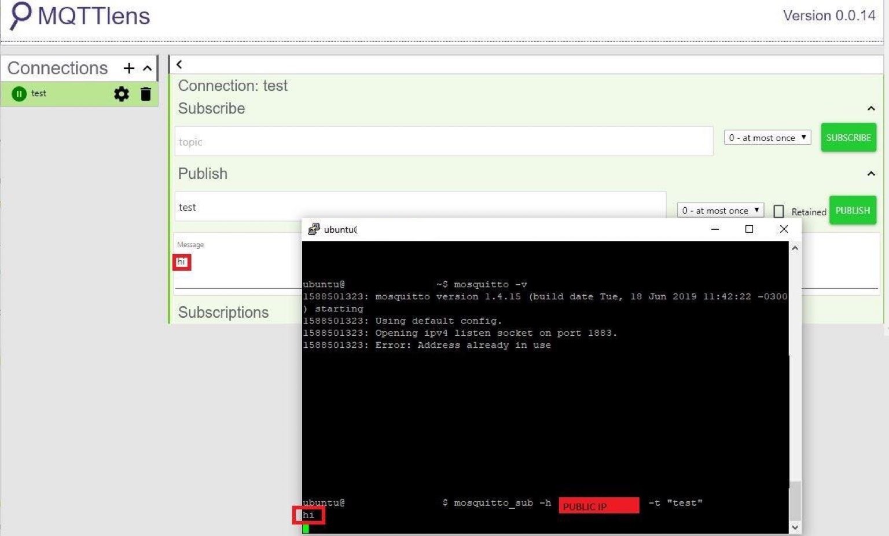Image resolution: width=889 pixels, height=536 pixels.
Task: Collapse the Connections panel chevron
Action: (147, 68)
